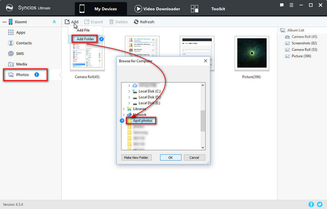Select the Xiaomi phone icon
This screenshot has height=209, width=327.
click(11, 22)
